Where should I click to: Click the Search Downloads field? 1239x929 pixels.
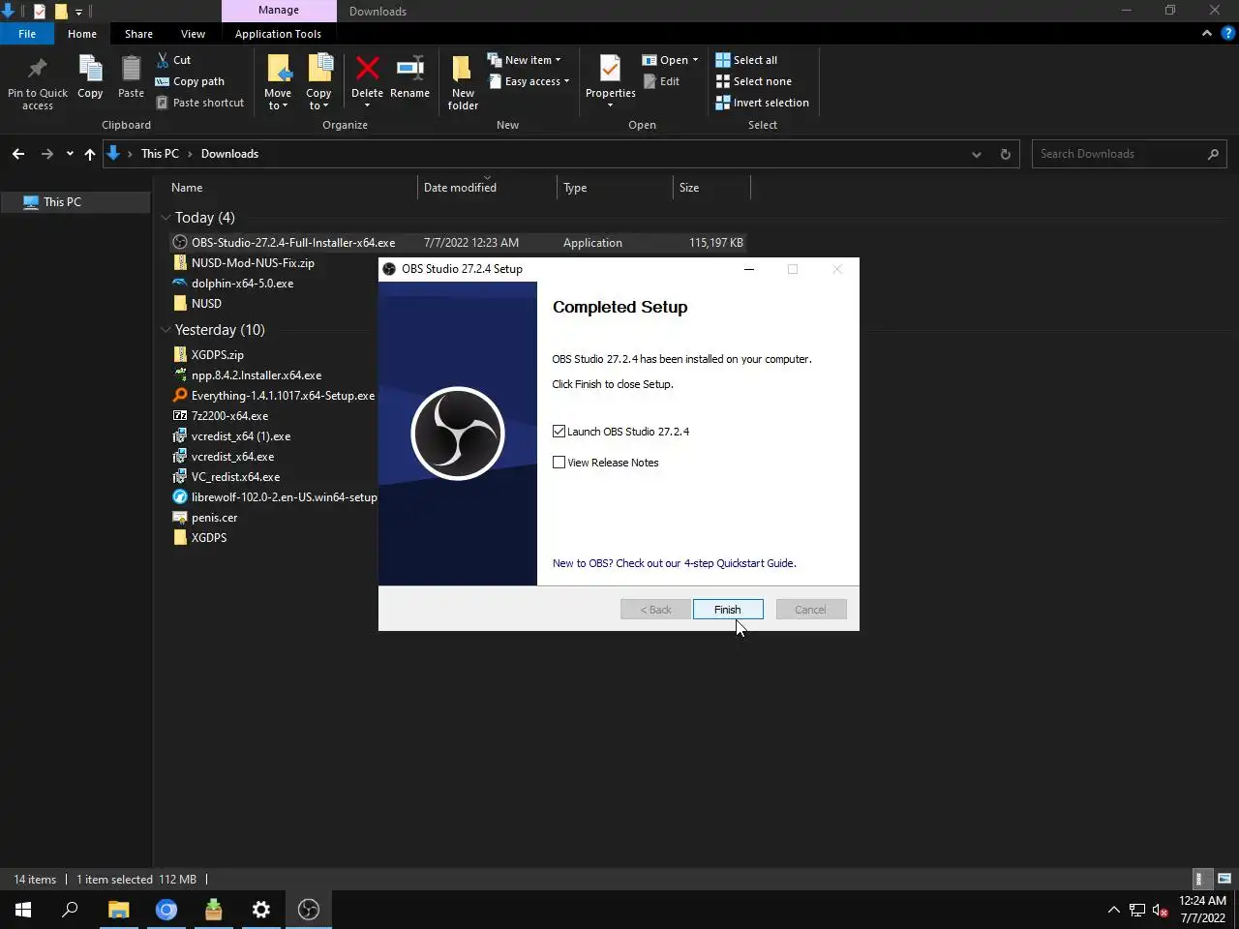(x=1129, y=154)
